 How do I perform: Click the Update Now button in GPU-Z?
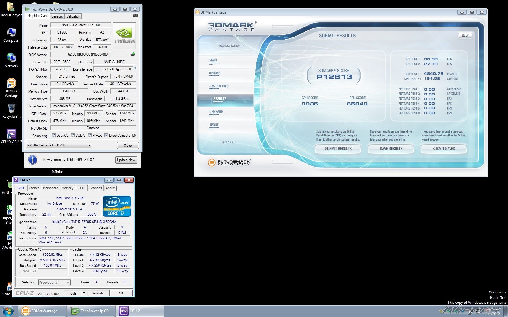tap(126, 160)
